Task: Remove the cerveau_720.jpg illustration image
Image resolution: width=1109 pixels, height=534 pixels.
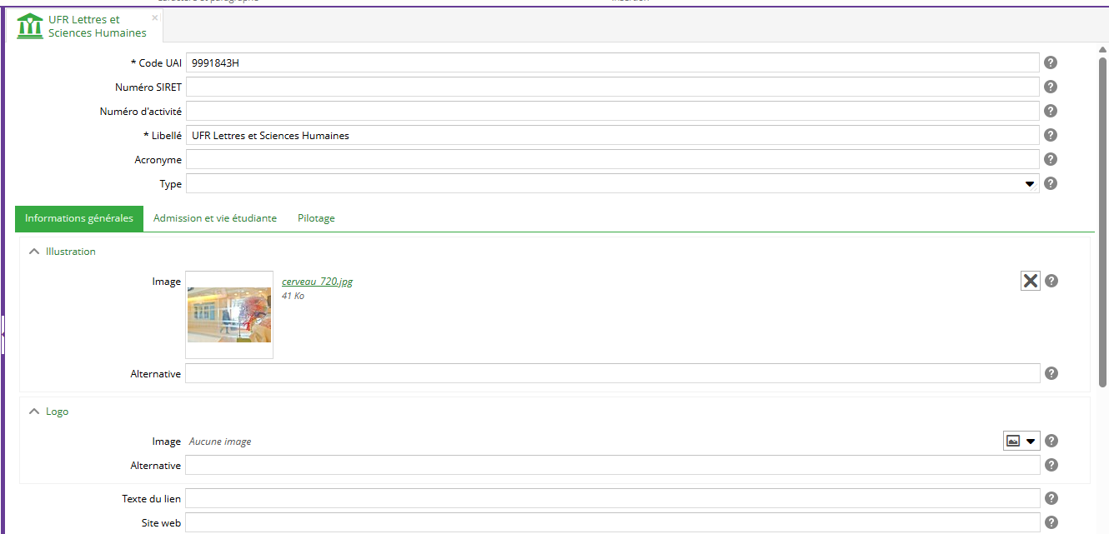Action: pyautogui.click(x=1031, y=281)
